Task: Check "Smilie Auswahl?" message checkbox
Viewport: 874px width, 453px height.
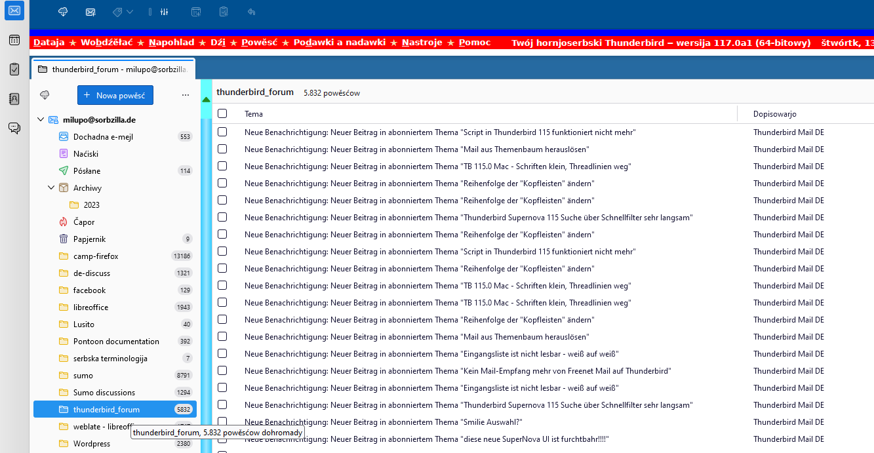Action: [222, 422]
